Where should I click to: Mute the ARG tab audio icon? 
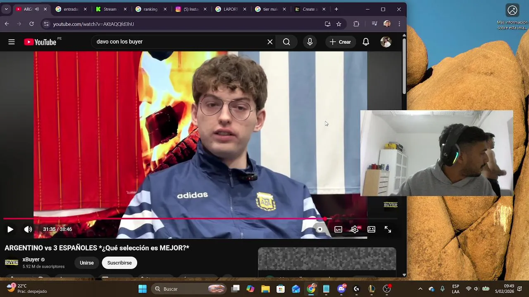37,9
